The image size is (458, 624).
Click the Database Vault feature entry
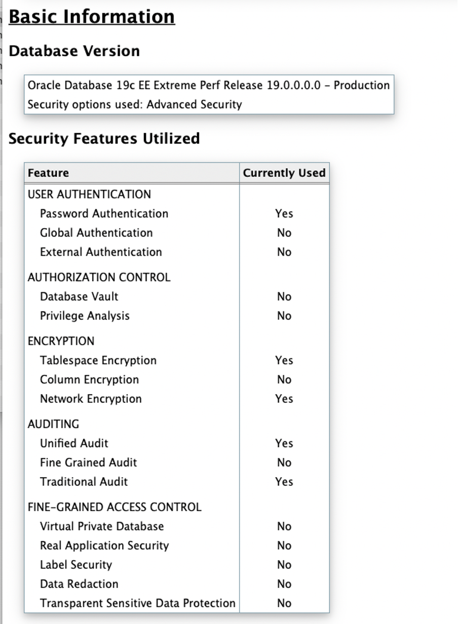tap(79, 297)
